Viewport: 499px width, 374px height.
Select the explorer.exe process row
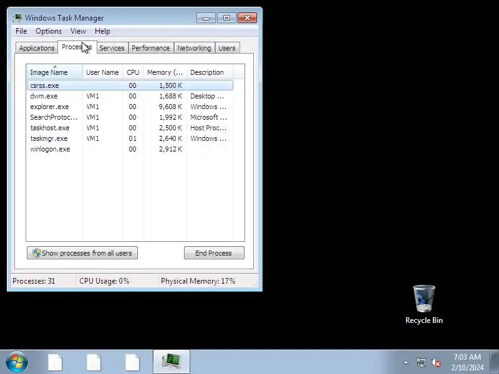pyautogui.click(x=130, y=107)
